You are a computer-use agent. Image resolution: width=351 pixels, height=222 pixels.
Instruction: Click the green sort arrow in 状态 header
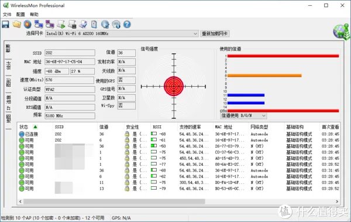click(x=35, y=127)
